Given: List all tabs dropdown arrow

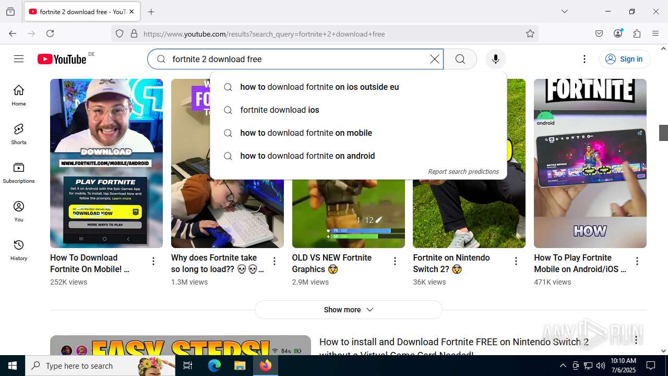Looking at the screenshot, I should click(x=564, y=11).
